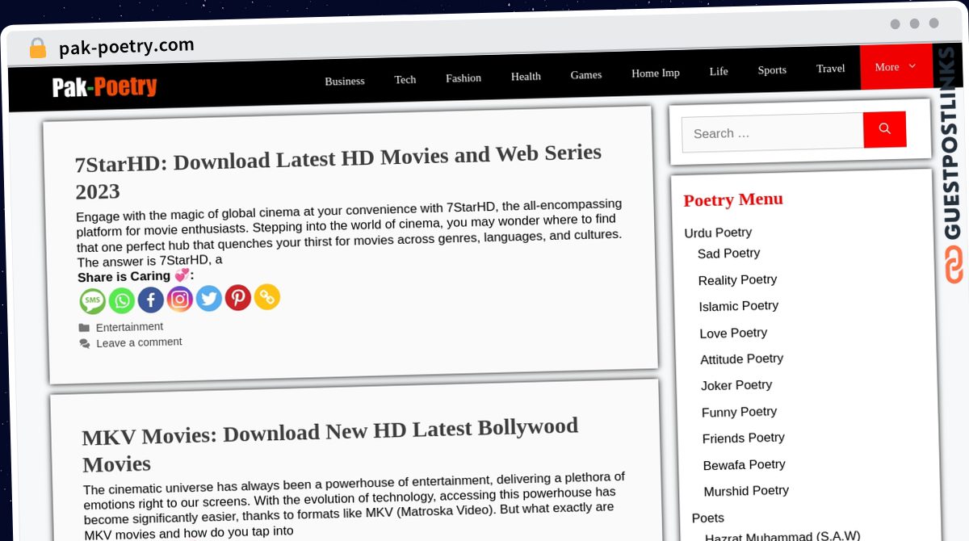The image size is (969, 541).
Task: Open the Life menu item
Action: (x=719, y=71)
